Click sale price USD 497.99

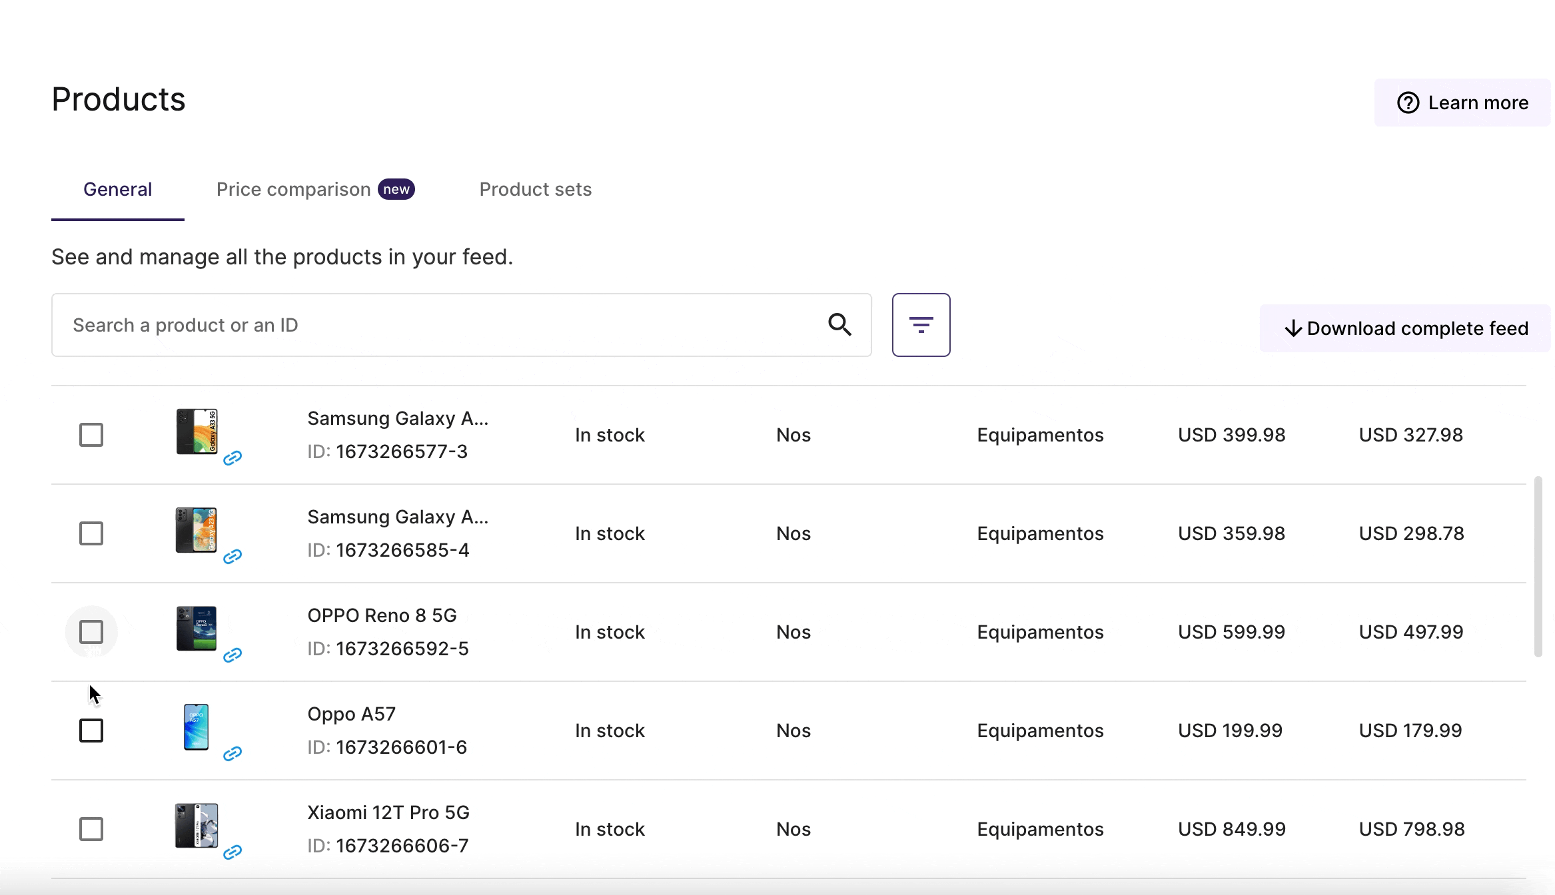coord(1411,632)
